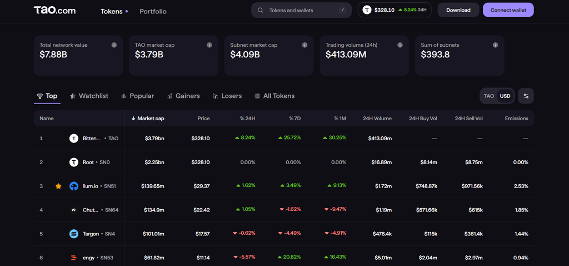Click the Connect wallet button
This screenshot has height=266, width=569.
508,10
